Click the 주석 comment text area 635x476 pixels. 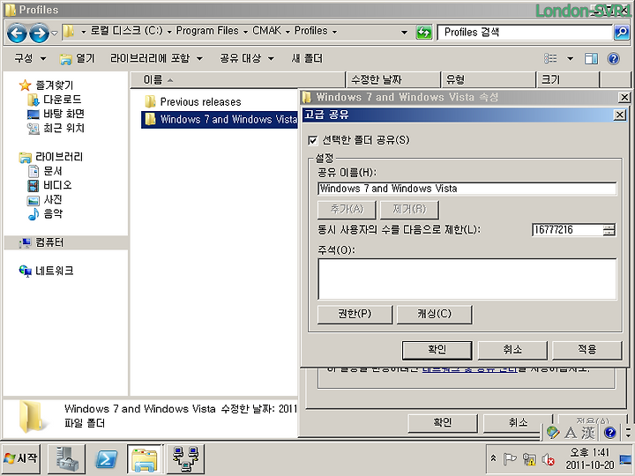[467, 279]
